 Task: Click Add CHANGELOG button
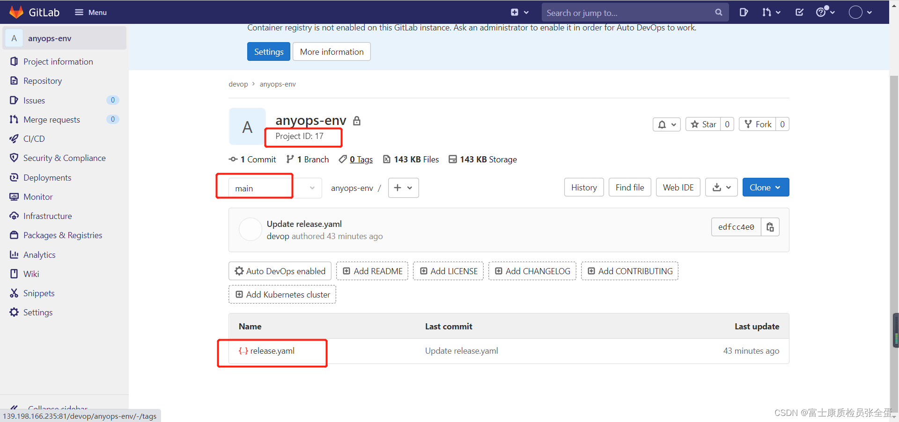532,271
